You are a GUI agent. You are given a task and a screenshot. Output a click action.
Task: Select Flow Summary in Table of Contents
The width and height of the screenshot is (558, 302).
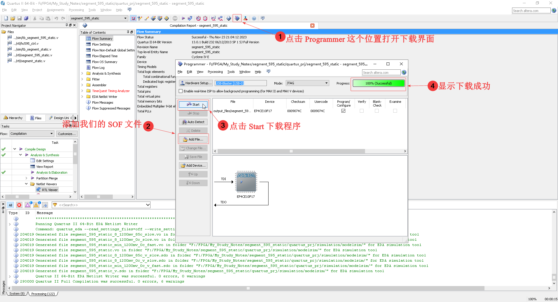[102, 39]
